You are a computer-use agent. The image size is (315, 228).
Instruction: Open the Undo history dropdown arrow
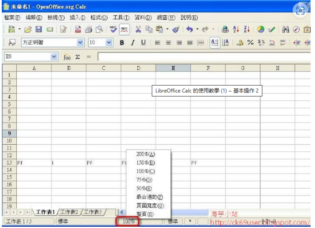[x=197, y=29]
